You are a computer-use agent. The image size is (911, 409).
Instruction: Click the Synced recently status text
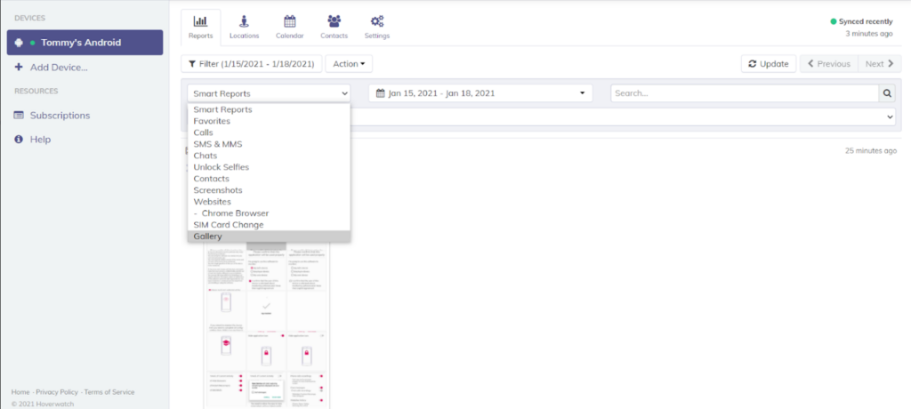coord(866,21)
